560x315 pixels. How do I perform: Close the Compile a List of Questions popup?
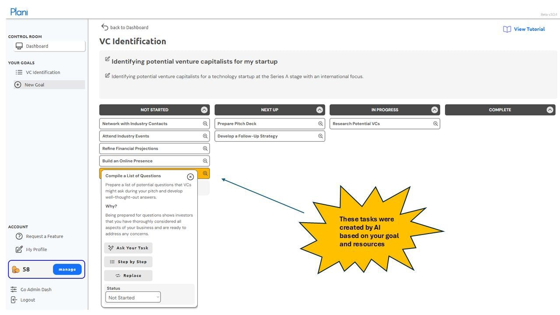click(x=190, y=177)
